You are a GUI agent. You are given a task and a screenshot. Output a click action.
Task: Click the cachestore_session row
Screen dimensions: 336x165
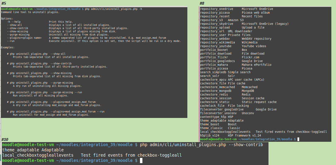[232, 98]
